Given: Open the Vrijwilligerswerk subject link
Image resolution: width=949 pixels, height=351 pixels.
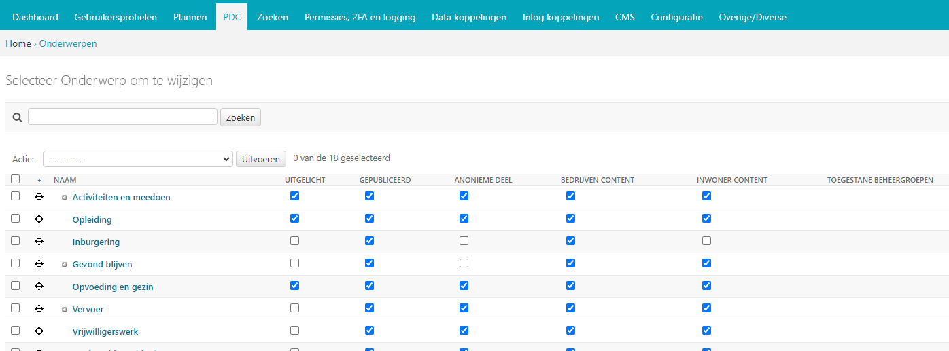Looking at the screenshot, I should (105, 332).
